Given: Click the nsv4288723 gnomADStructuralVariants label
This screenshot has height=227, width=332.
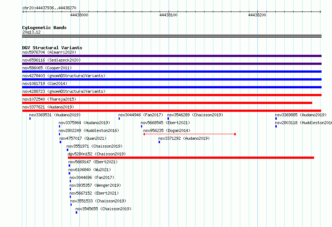Looking at the screenshot, I should 64,91.
